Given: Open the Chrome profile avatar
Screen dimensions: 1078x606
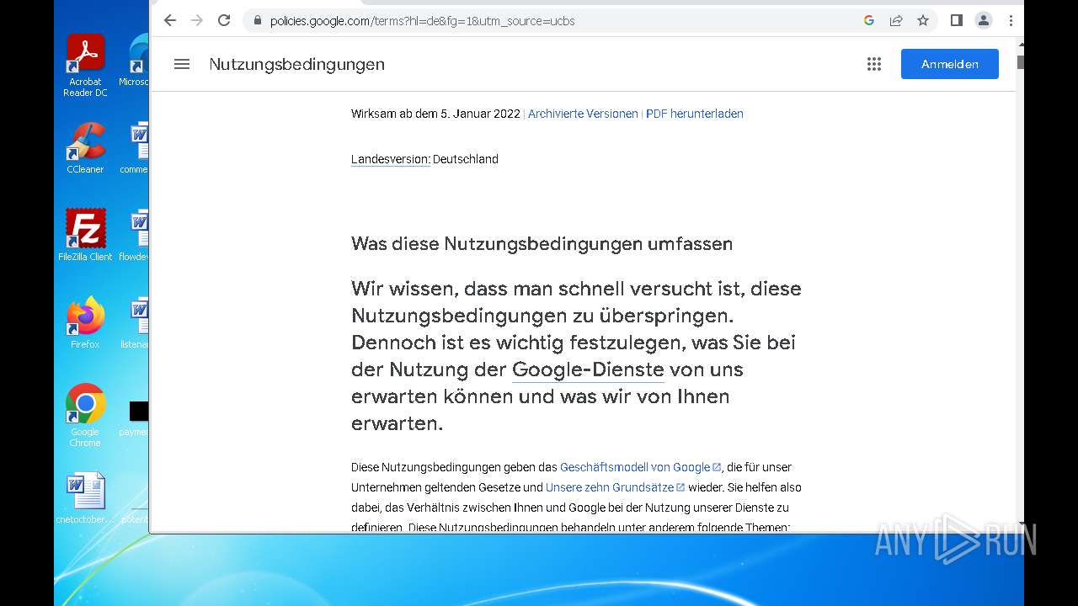Looking at the screenshot, I should pos(984,20).
